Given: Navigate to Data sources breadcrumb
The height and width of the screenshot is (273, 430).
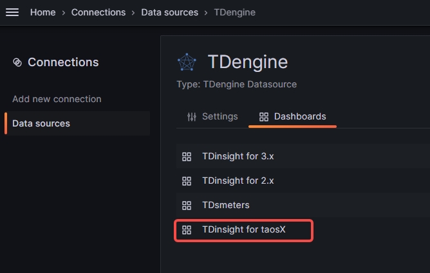Looking at the screenshot, I should tap(170, 12).
